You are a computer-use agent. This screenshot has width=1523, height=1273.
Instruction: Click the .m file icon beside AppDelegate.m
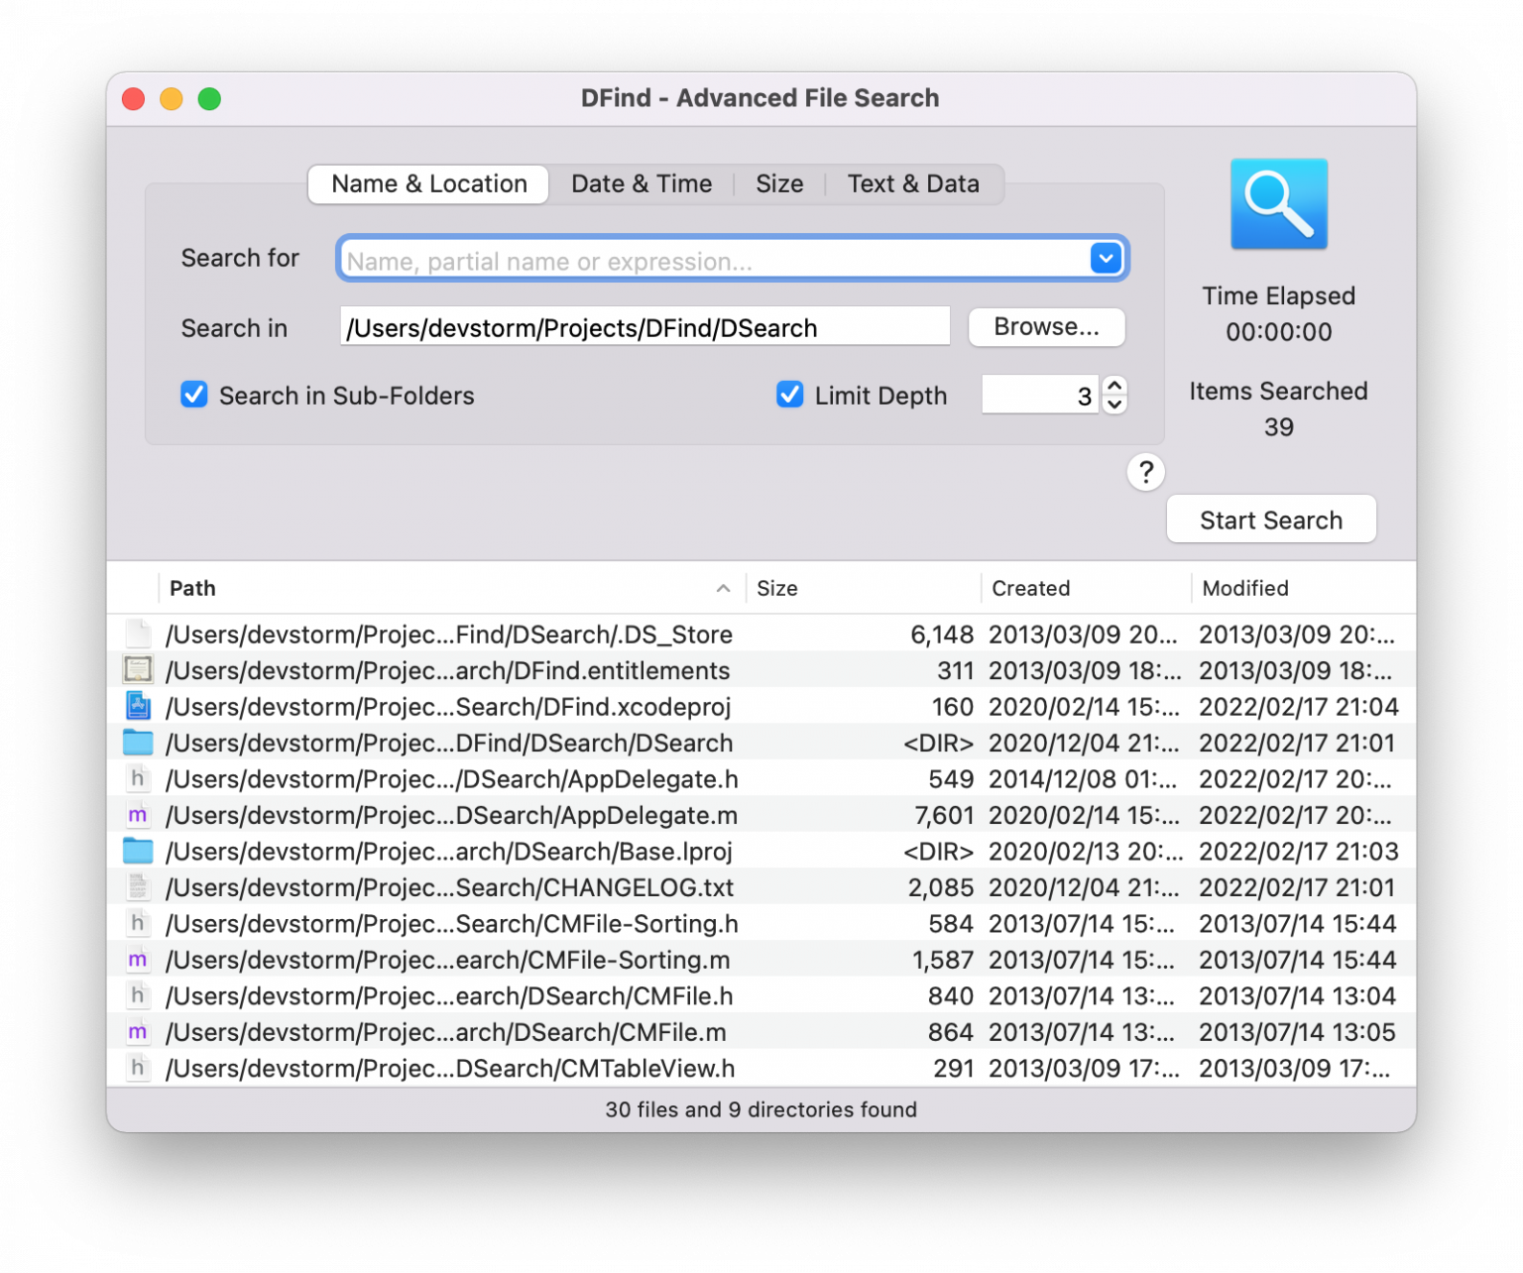138,814
